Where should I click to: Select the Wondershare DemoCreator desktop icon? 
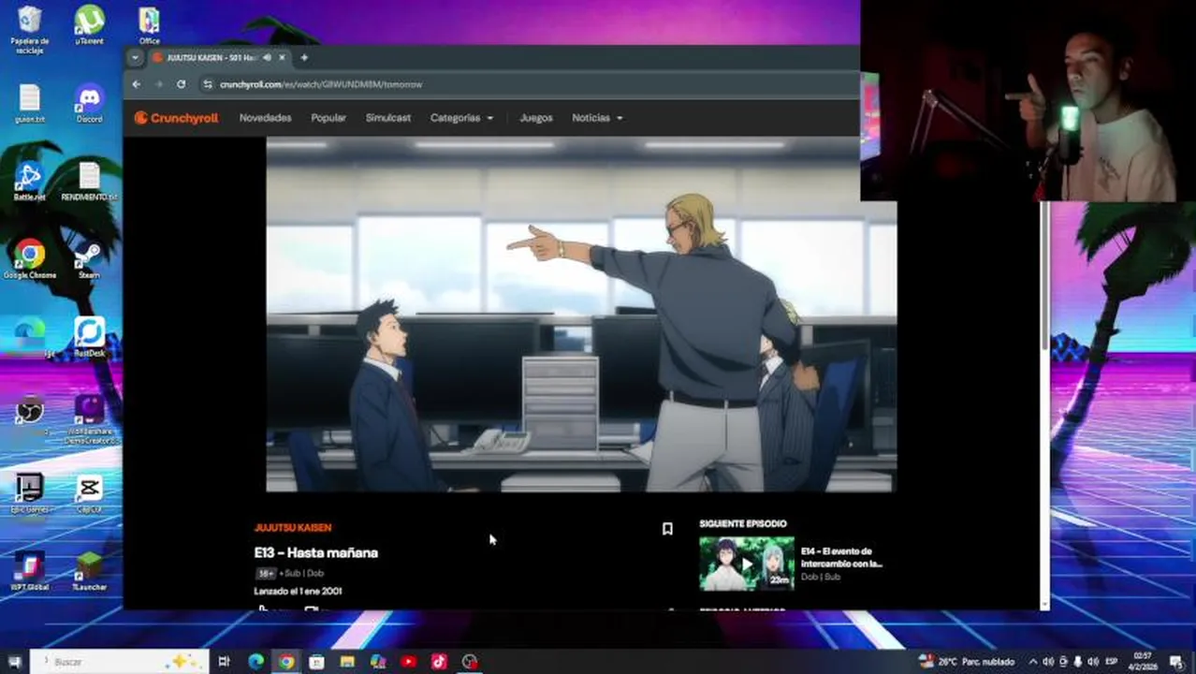[89, 419]
